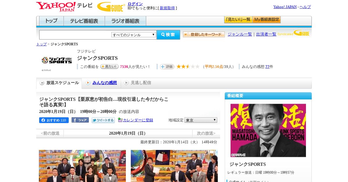The image size is (348, 182).
Task: Open the 出演者一覧 link
Action: 266,34
